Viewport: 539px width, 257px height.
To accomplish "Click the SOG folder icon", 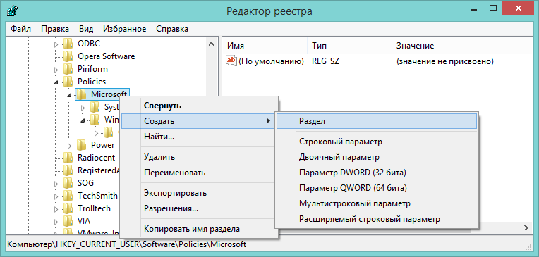I will [68, 183].
